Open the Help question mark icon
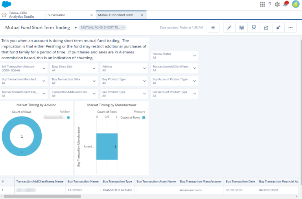The height and width of the screenshot is (199, 302). [270, 4]
